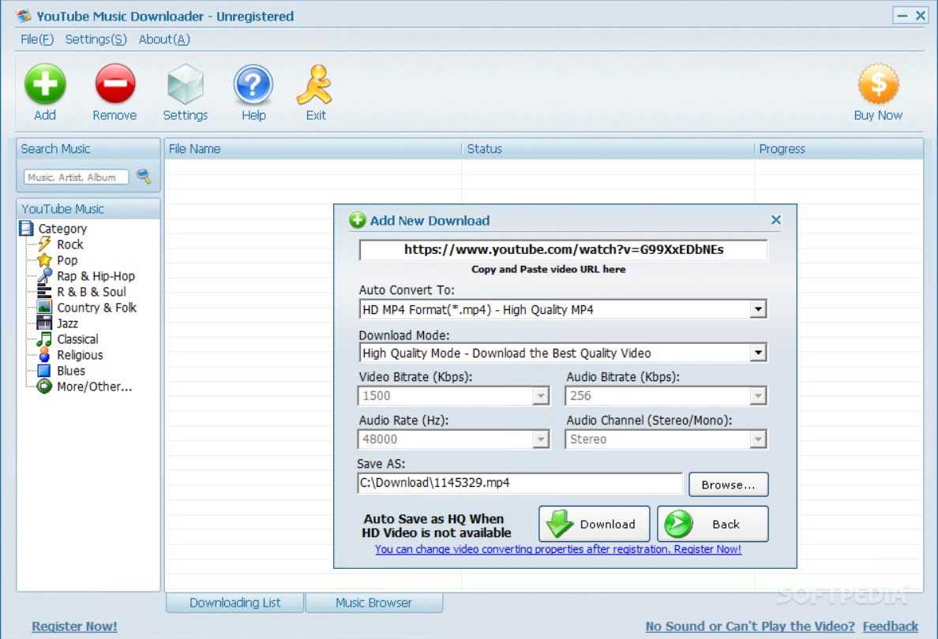The image size is (938, 639).
Task: Click the Register Now! link at bottom left
Action: 74,626
